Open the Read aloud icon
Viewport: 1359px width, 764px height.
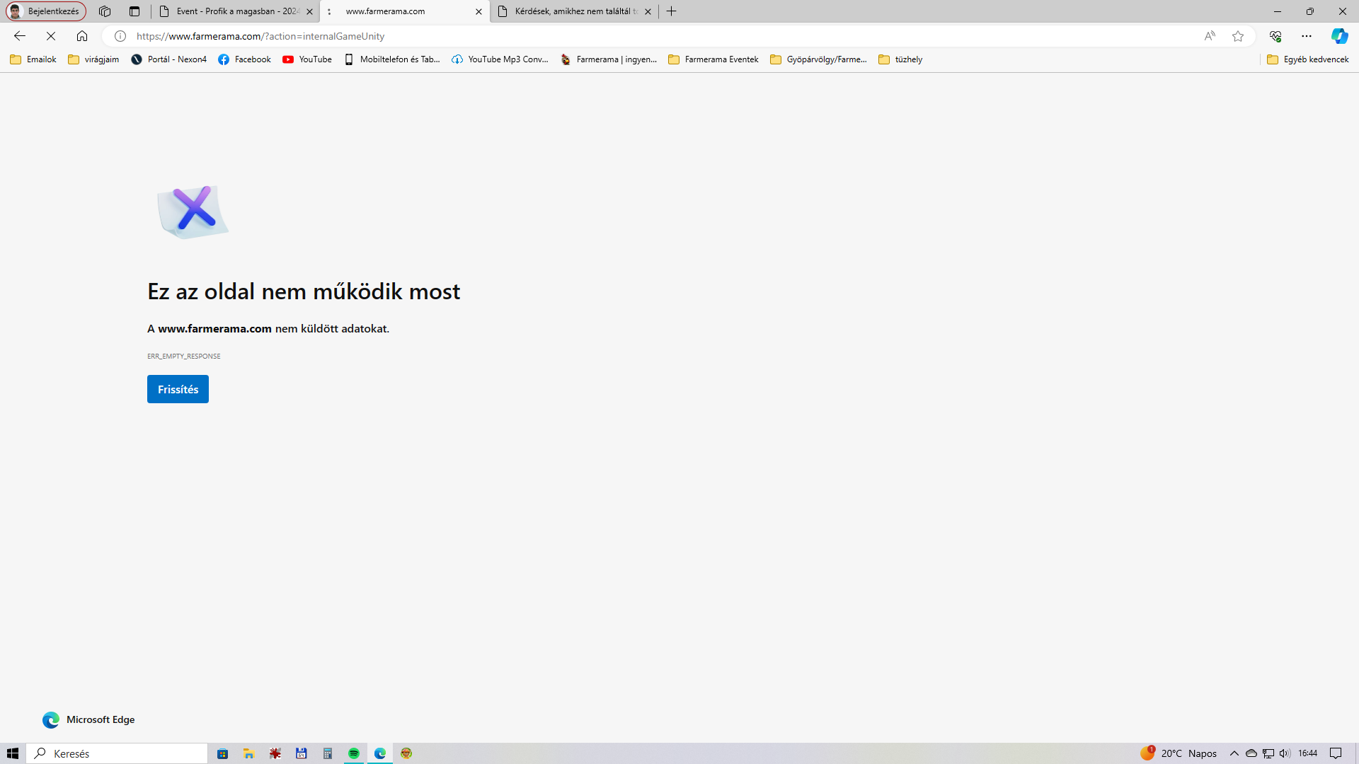(x=1210, y=36)
